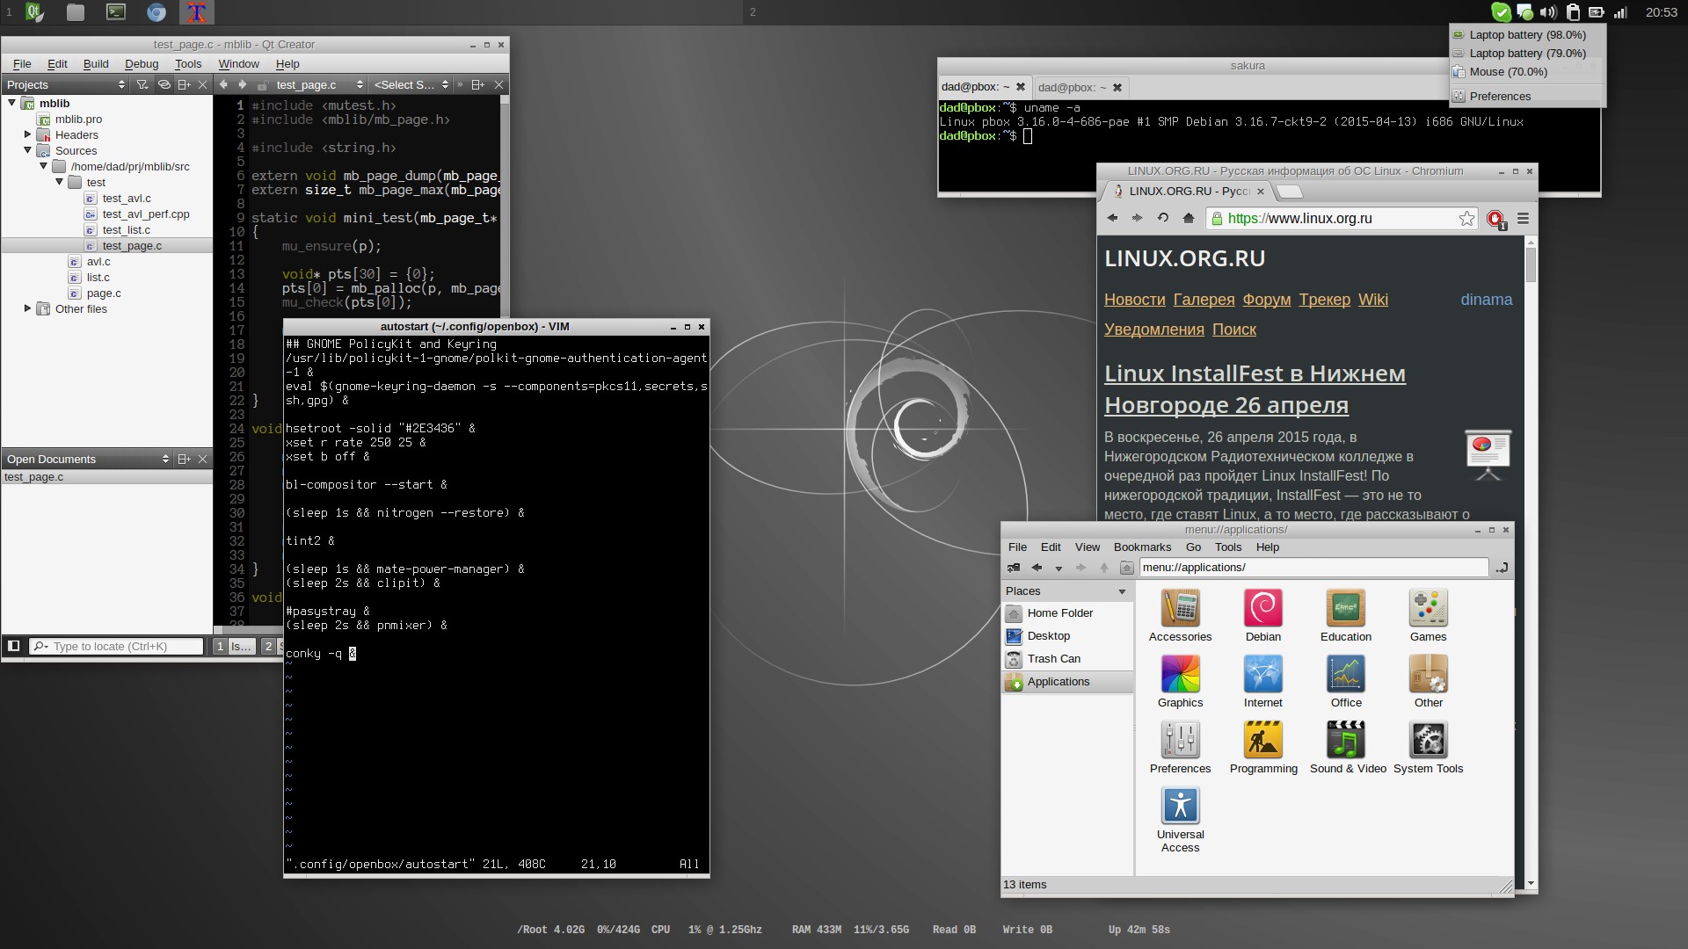Open the Open Documents pane selector
This screenshot has width=1688, height=949.
tap(88, 459)
